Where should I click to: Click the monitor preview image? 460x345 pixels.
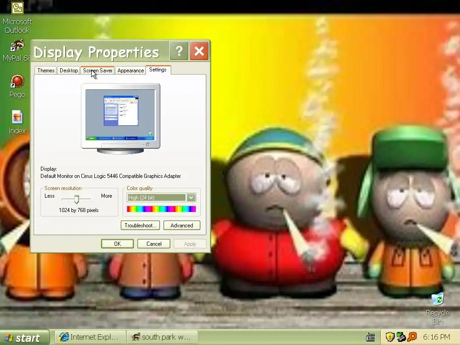coord(120,119)
